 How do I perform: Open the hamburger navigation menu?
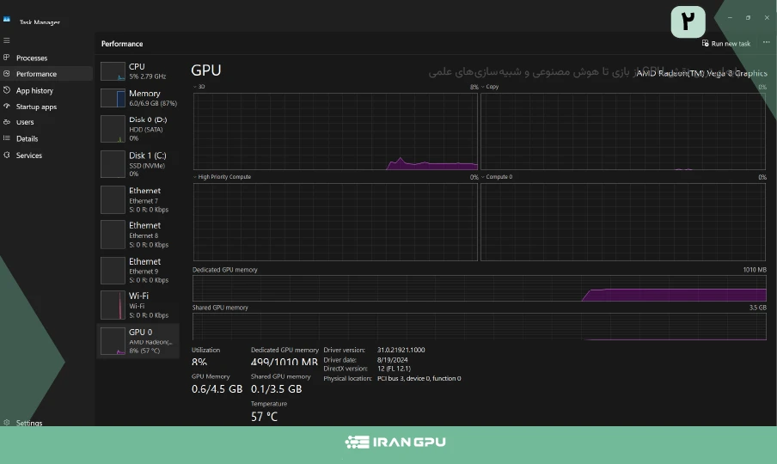pyautogui.click(x=6, y=40)
